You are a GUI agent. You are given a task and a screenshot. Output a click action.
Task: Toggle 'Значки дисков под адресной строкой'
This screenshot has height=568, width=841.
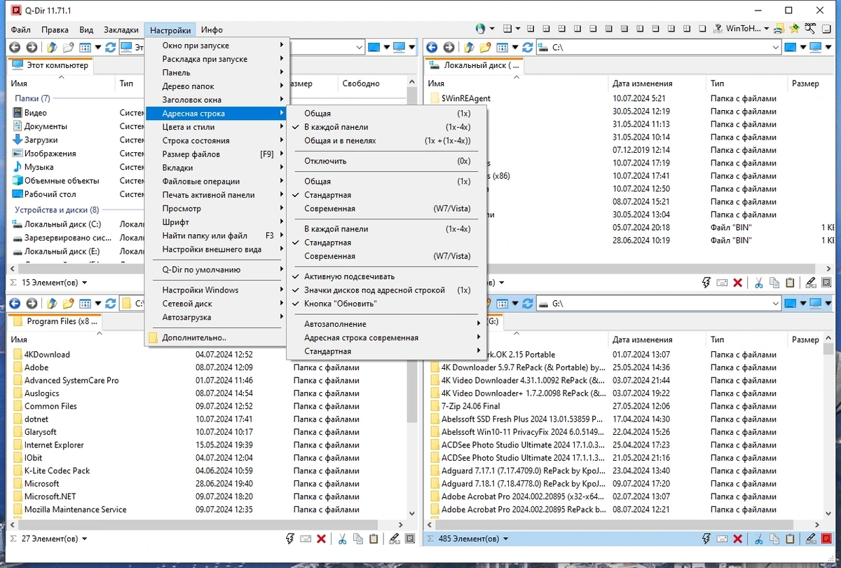coord(387,290)
